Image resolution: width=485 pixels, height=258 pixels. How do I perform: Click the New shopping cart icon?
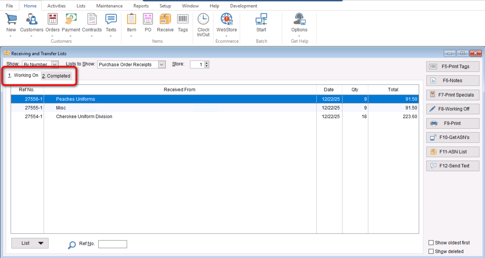pyautogui.click(x=11, y=19)
